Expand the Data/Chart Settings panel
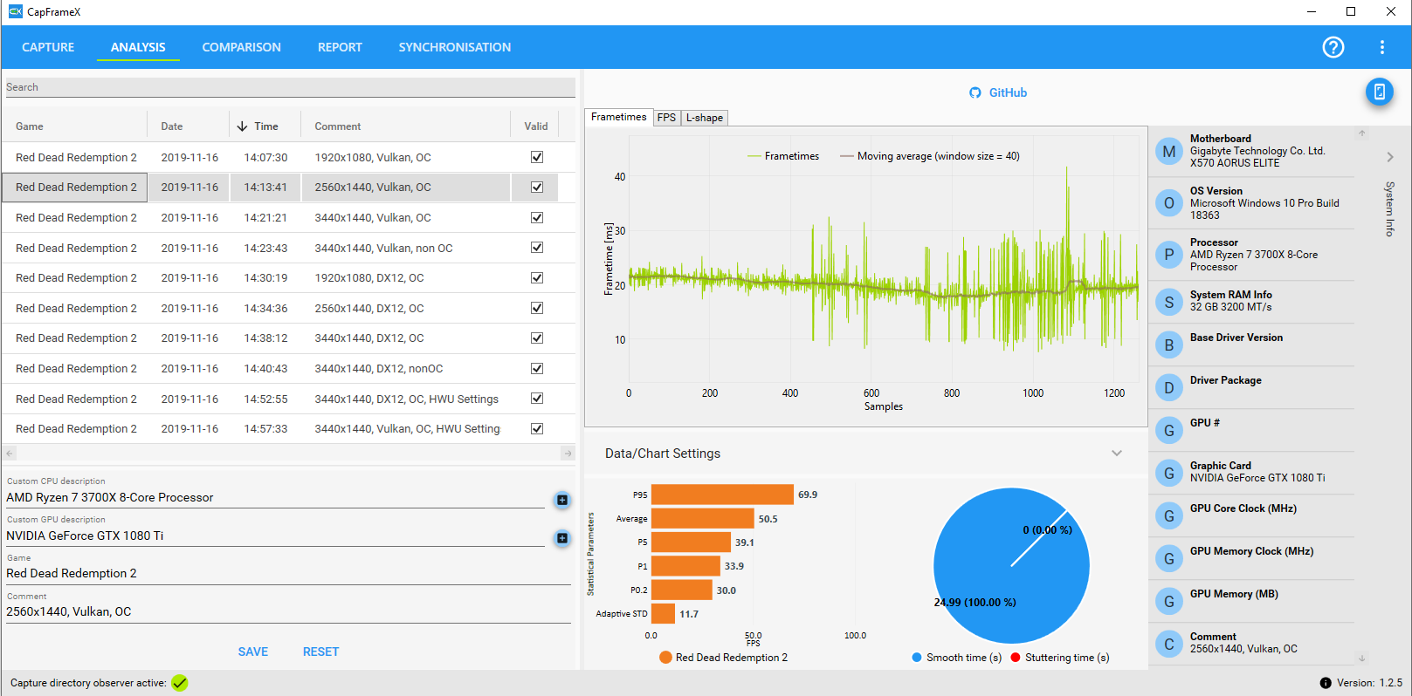Image resolution: width=1412 pixels, height=696 pixels. [1117, 454]
